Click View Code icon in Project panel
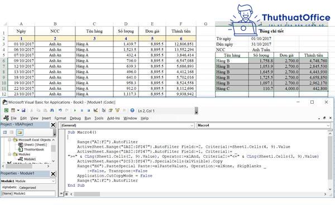 (x=5, y=132)
